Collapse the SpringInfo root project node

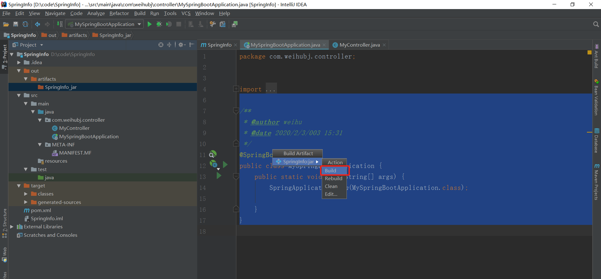pos(12,54)
